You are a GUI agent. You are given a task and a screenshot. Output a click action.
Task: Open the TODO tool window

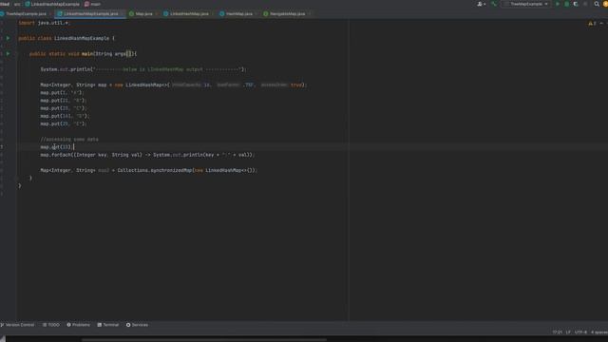[x=51, y=325]
